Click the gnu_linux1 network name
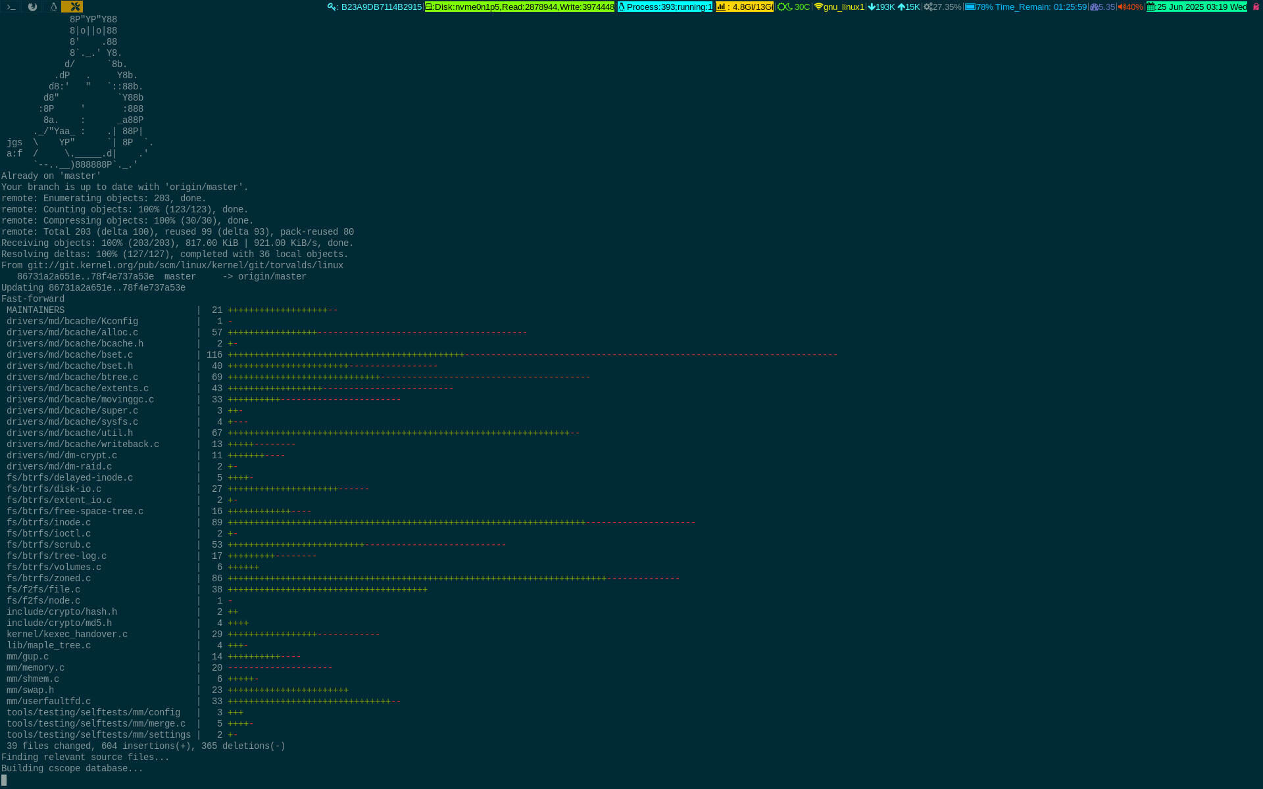 tap(844, 7)
